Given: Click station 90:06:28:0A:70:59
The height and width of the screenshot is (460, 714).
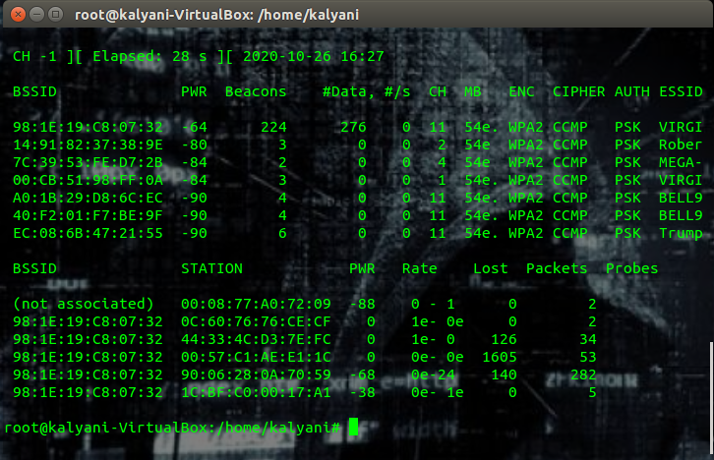Looking at the screenshot, I should pos(256,374).
